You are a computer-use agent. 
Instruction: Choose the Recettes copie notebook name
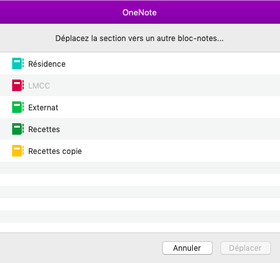pos(55,151)
